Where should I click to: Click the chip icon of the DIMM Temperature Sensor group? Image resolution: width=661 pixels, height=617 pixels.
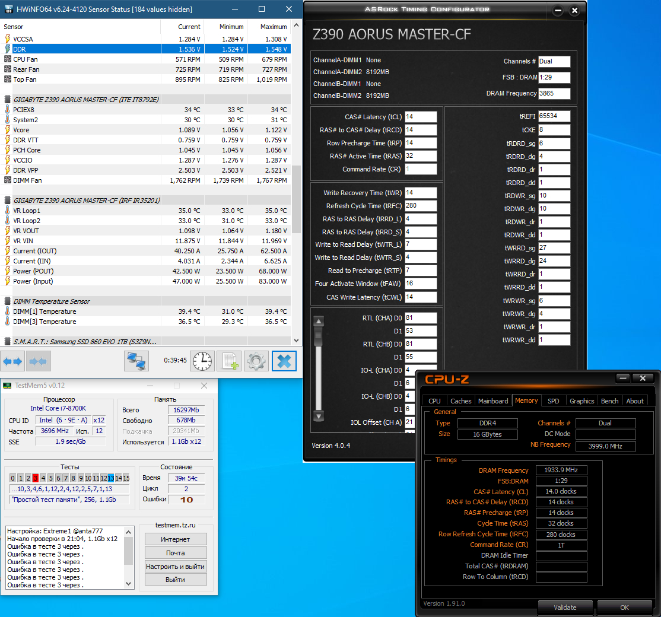(x=7, y=301)
